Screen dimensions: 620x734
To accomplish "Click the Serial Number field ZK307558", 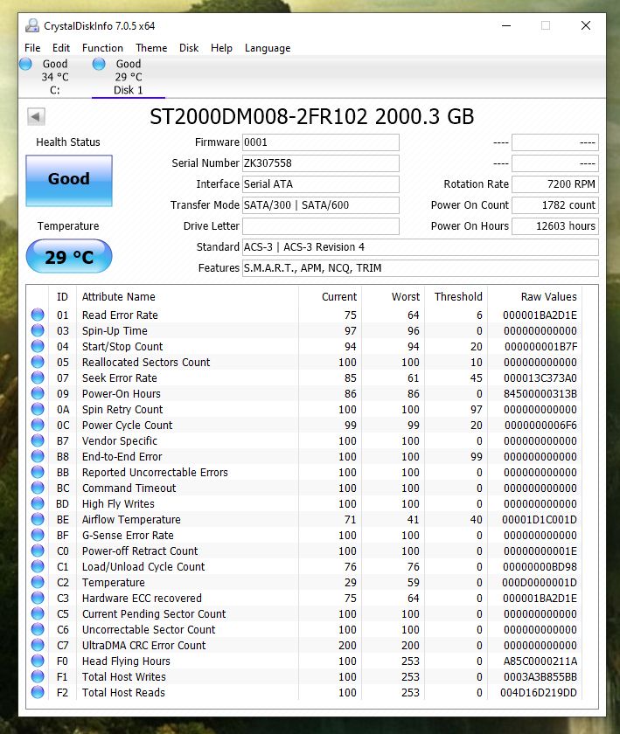I will click(321, 163).
